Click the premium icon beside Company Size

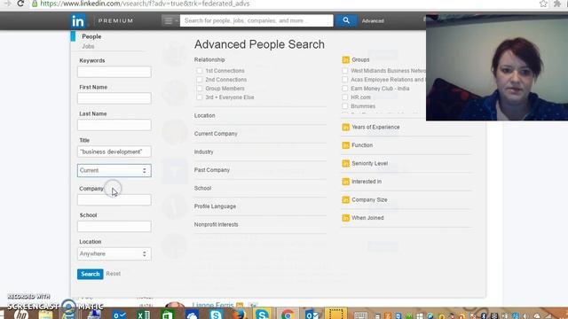pos(345,199)
